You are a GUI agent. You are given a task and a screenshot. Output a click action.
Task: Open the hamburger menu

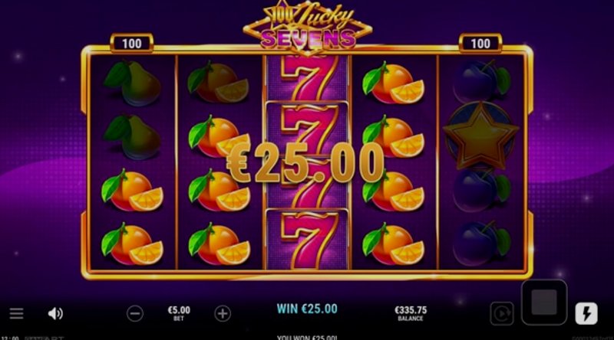[16, 313]
